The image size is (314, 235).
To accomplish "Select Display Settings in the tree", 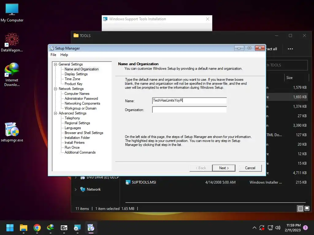I will [76, 74].
